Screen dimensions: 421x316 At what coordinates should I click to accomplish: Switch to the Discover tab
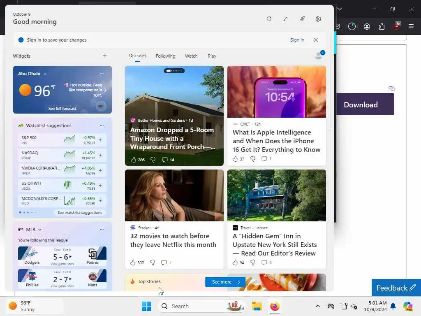click(137, 56)
